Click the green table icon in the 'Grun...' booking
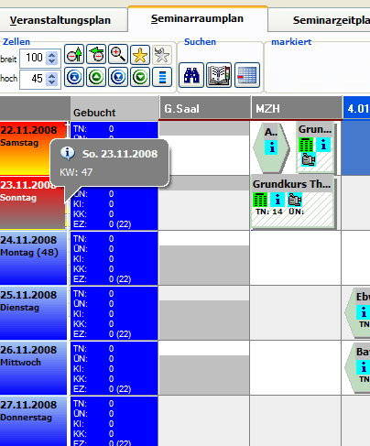 tap(306, 145)
